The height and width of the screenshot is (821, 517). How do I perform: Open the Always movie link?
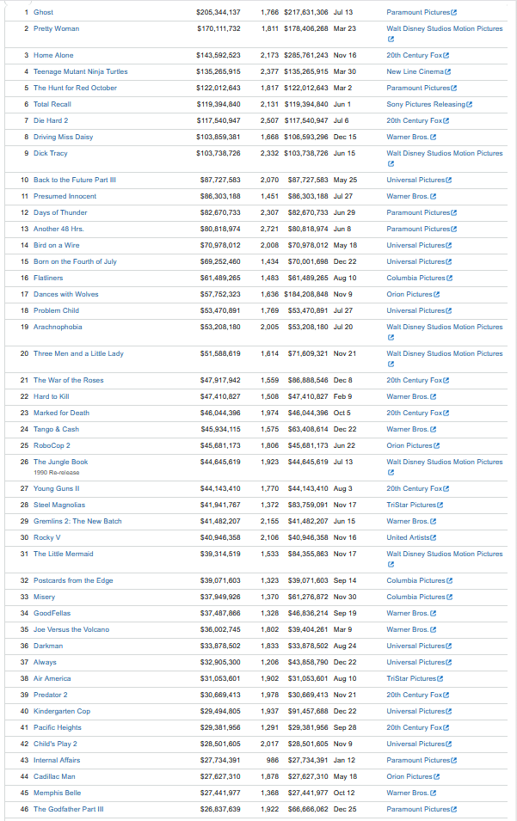45,662
